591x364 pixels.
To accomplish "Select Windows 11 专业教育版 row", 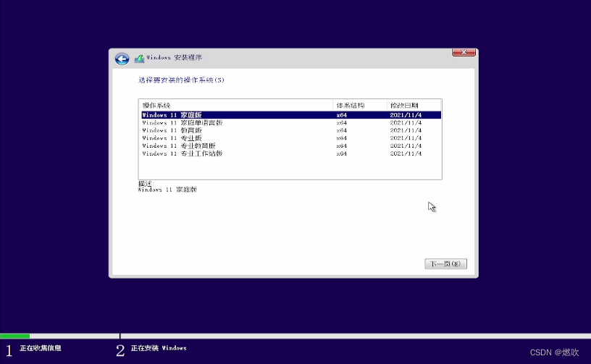I will click(x=291, y=145).
